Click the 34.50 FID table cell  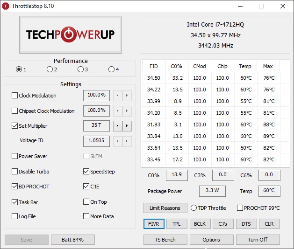point(154,78)
